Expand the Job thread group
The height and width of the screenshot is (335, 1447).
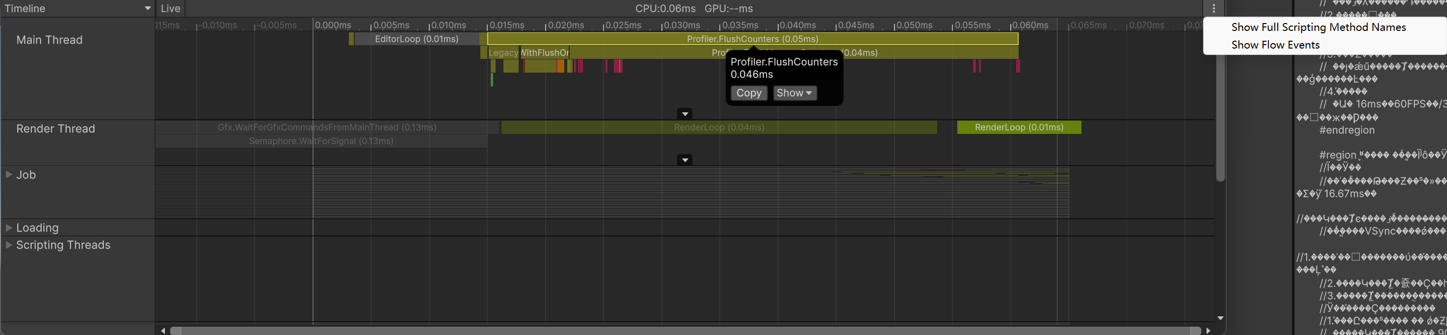click(x=9, y=175)
